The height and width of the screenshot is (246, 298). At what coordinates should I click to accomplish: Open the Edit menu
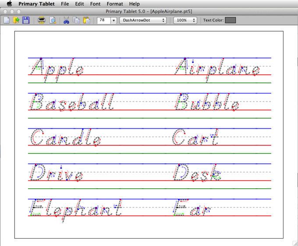pyautogui.click(x=79, y=4)
